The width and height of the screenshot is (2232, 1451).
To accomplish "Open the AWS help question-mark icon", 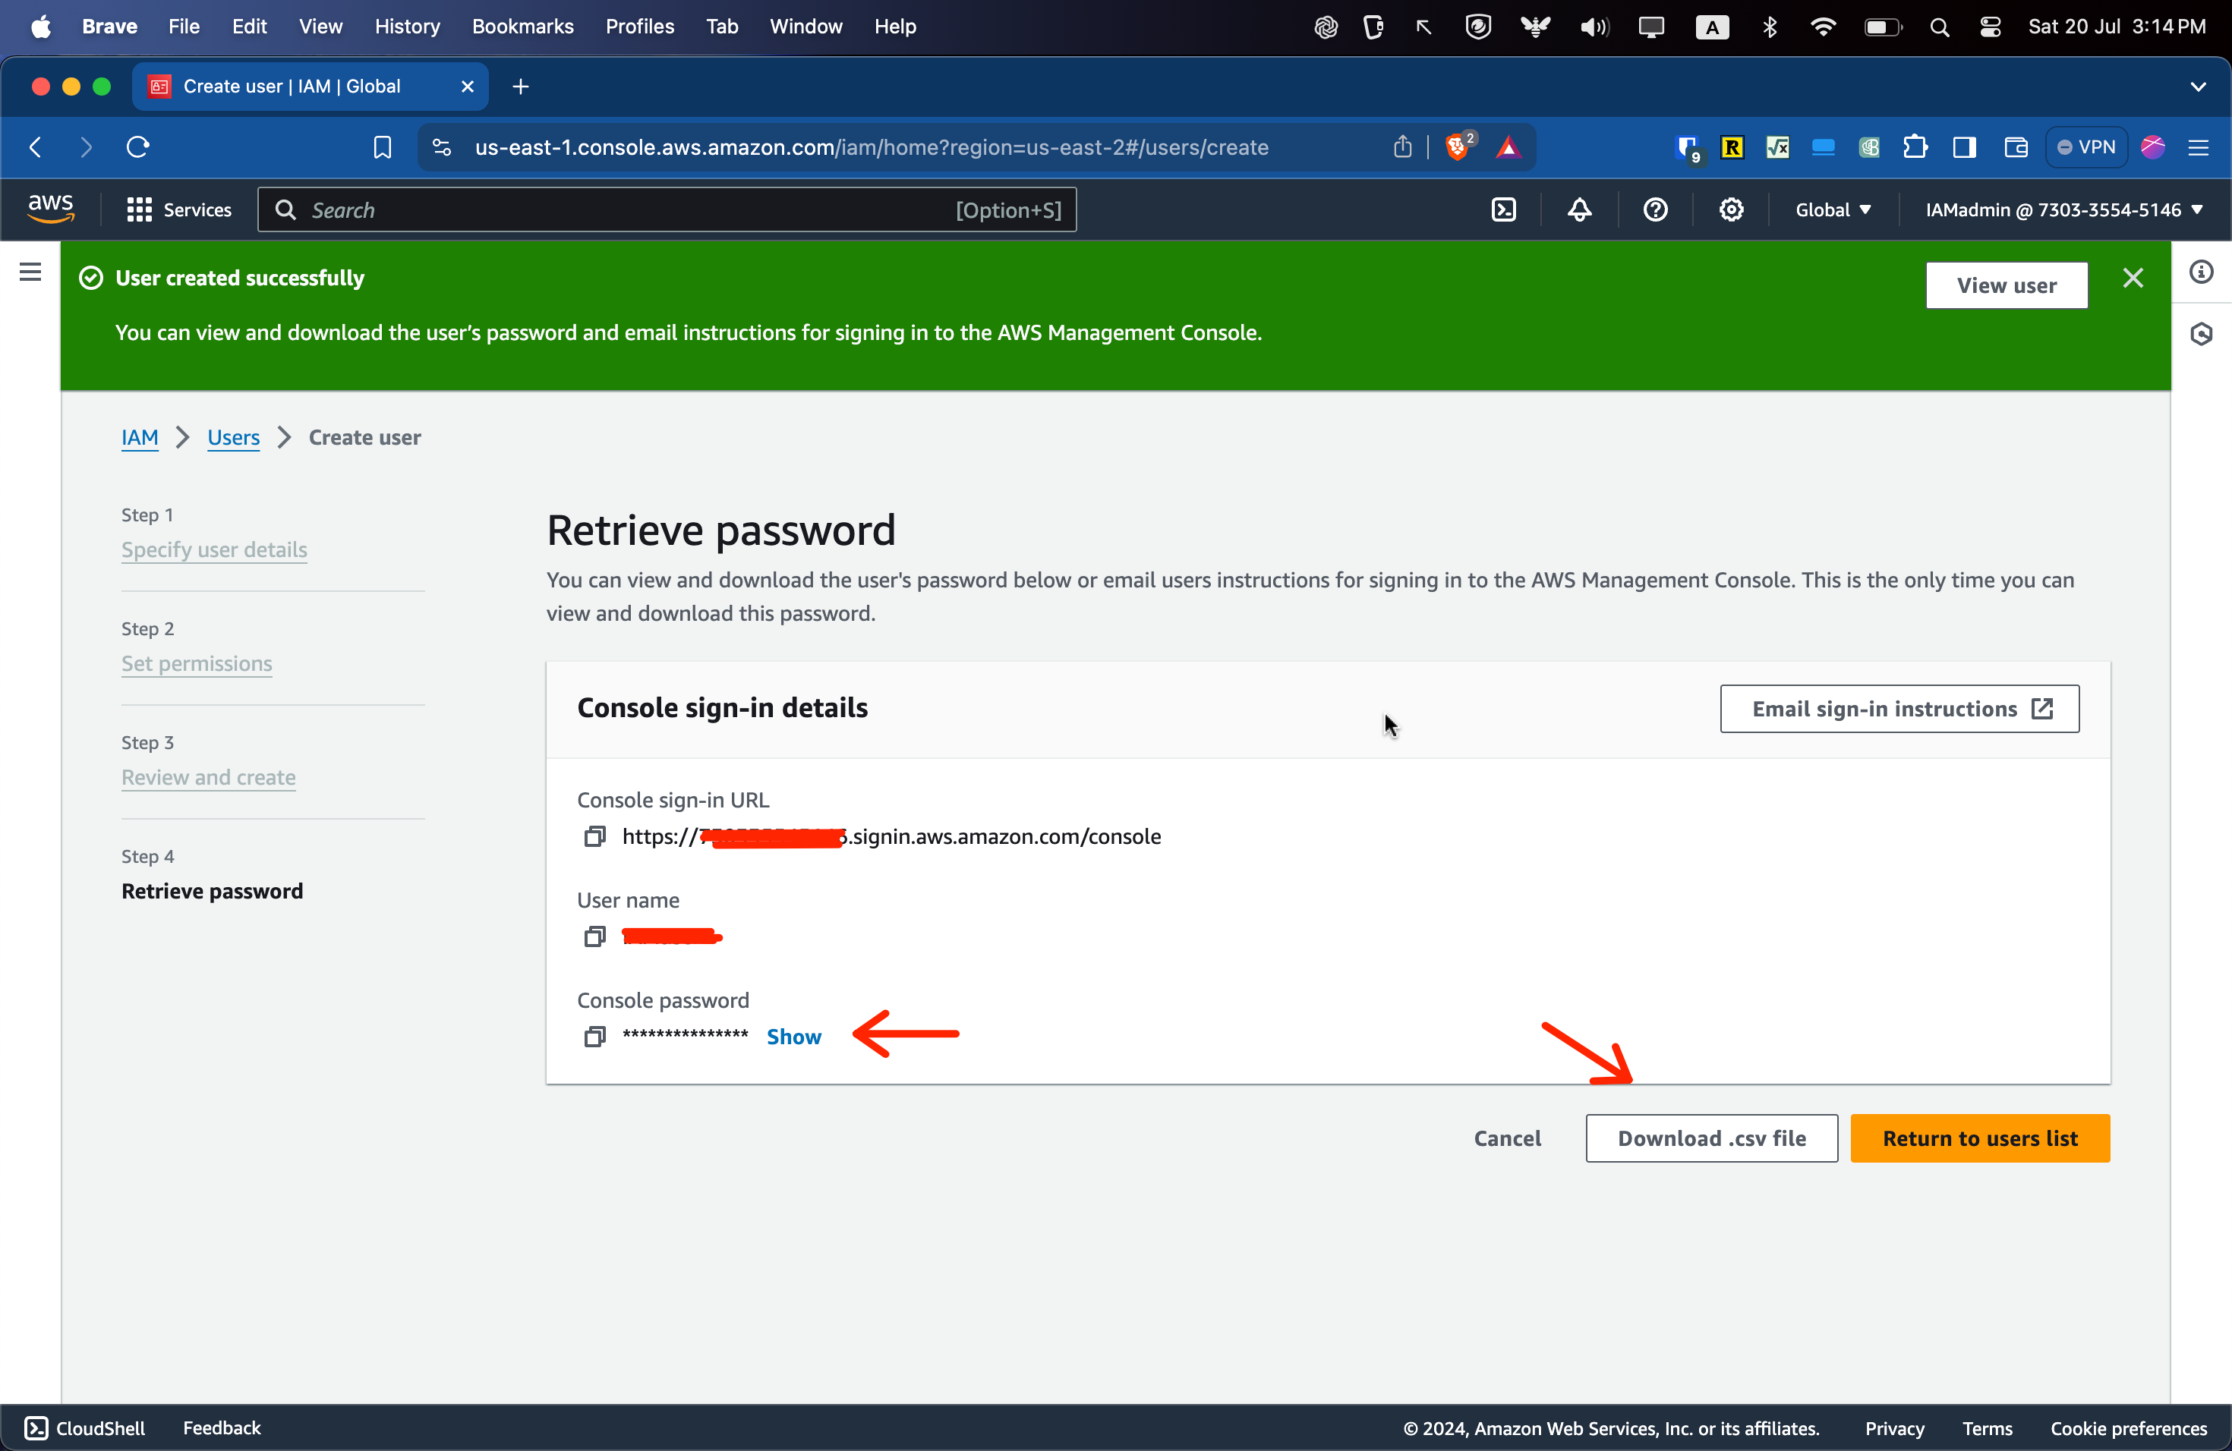I will tap(1655, 210).
